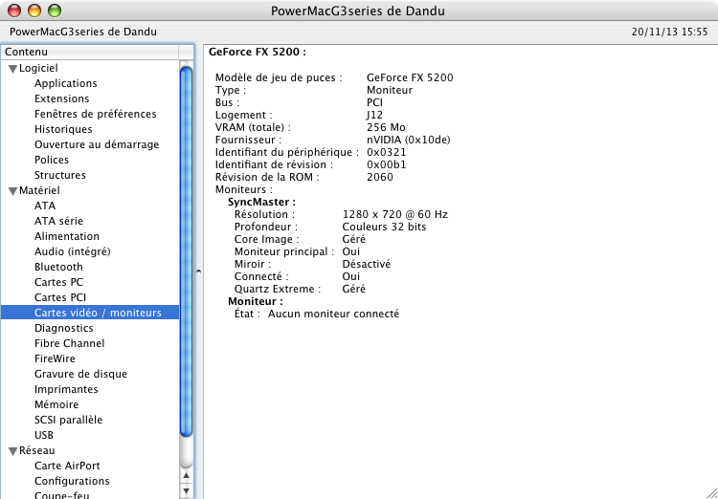Click the Couleurs 32 bits depth value

pos(384,227)
